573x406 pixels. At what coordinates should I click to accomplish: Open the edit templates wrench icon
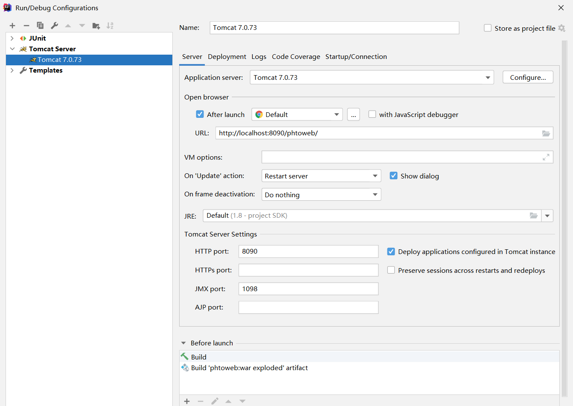pos(54,26)
